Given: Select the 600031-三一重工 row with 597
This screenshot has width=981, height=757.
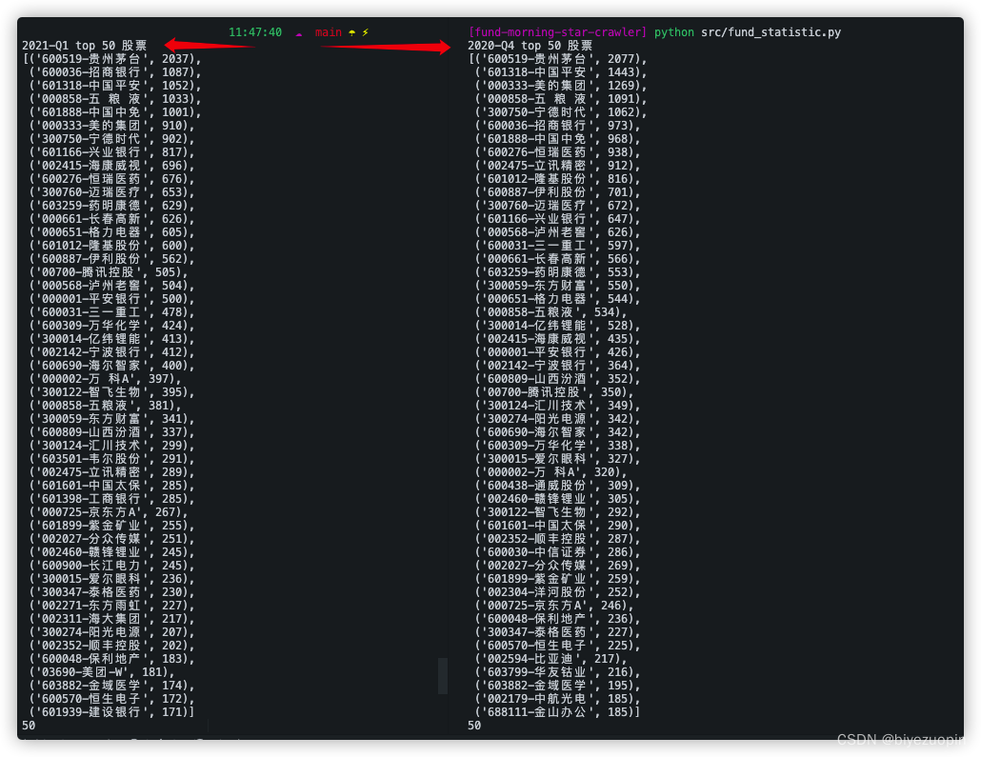Looking at the screenshot, I should pos(557,246).
